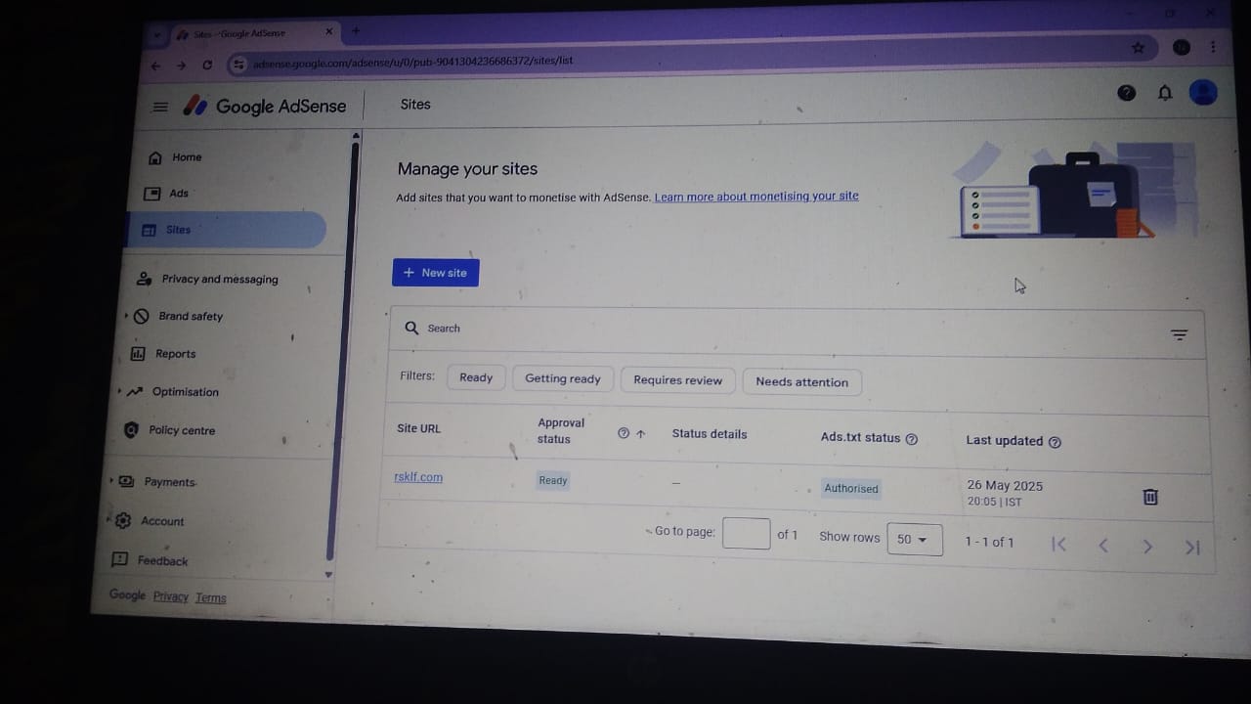
Task: Open Learn more about monetising your site
Action: (x=756, y=197)
